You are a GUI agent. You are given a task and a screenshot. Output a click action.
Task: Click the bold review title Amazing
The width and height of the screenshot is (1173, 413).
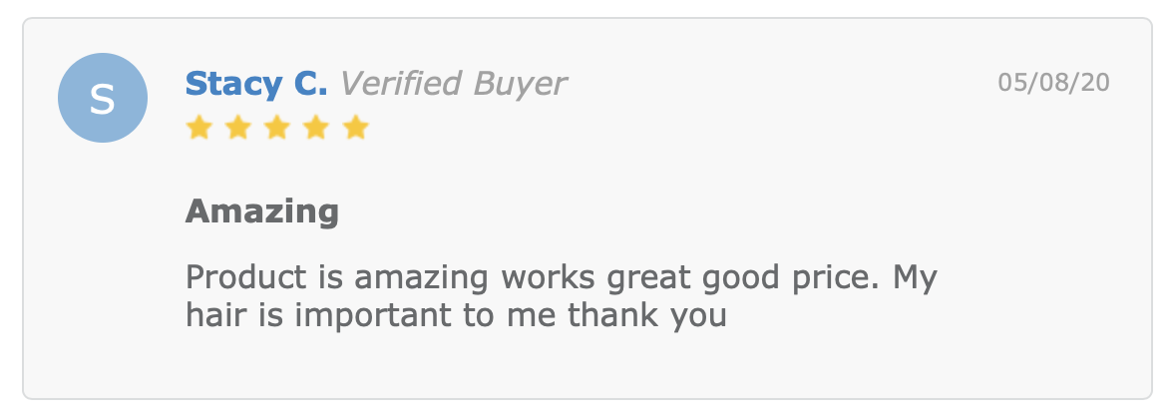coord(262,211)
